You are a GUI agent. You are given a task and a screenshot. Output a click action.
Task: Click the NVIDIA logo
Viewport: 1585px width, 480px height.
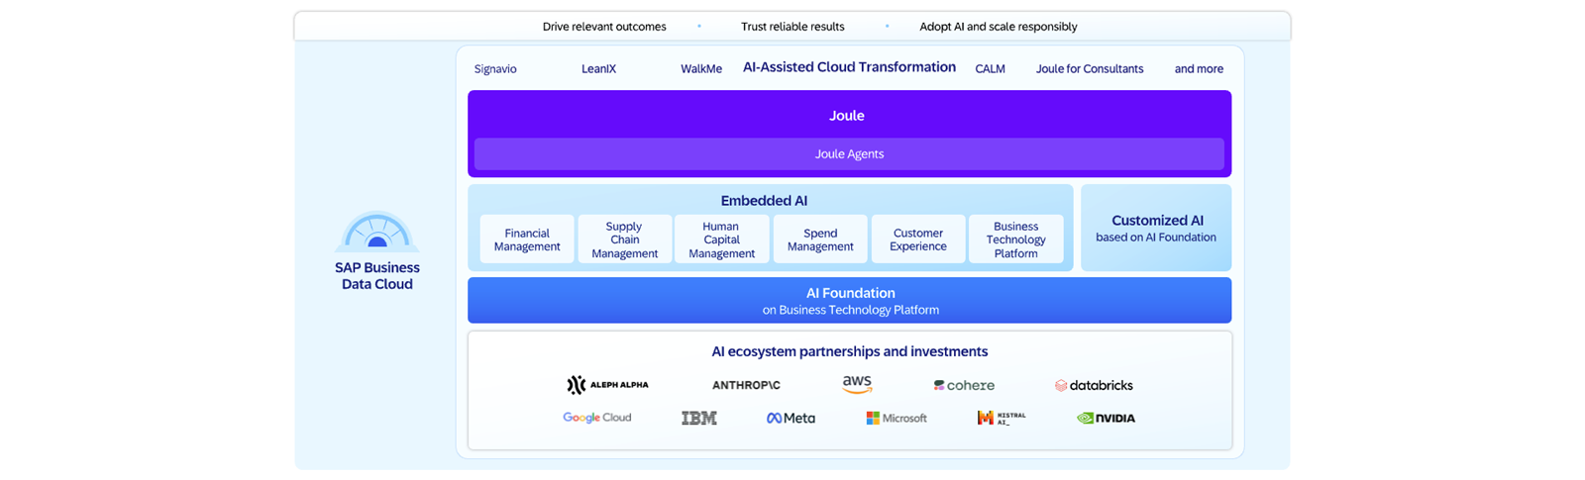tap(1106, 418)
